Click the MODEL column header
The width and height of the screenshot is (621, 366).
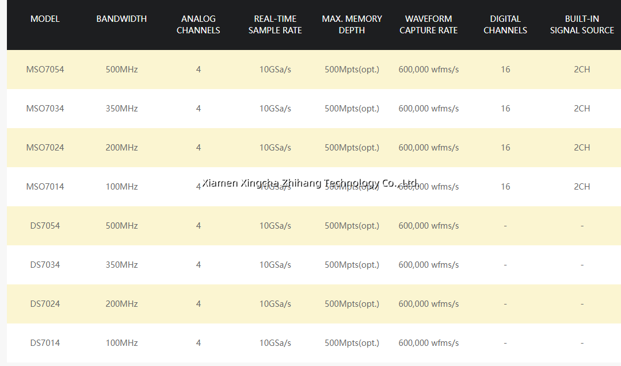point(45,19)
